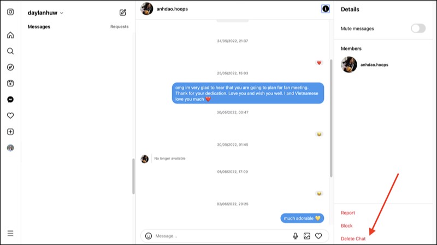Expand the daylanhuw account switcher
The width and height of the screenshot is (437, 245).
45,13
